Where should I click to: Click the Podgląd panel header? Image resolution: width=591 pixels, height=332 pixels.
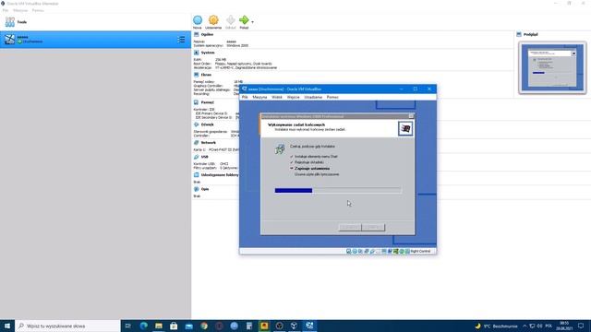530,34
